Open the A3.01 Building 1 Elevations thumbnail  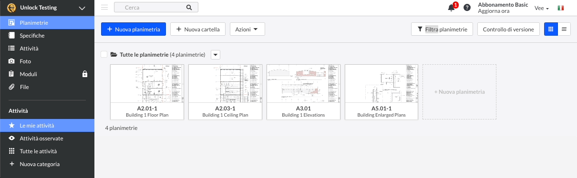point(303,92)
